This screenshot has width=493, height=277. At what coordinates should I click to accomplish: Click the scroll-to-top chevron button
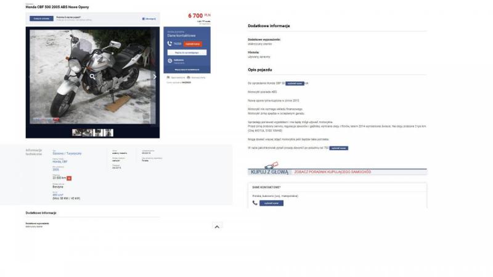pos(217,227)
